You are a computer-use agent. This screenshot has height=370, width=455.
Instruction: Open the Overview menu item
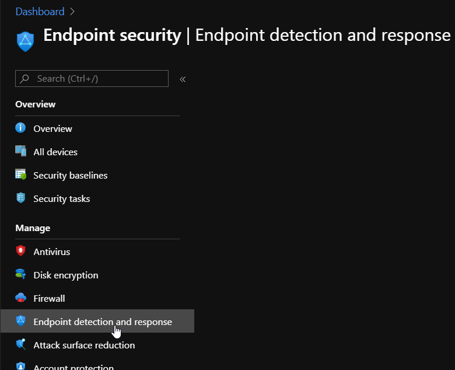tap(52, 128)
